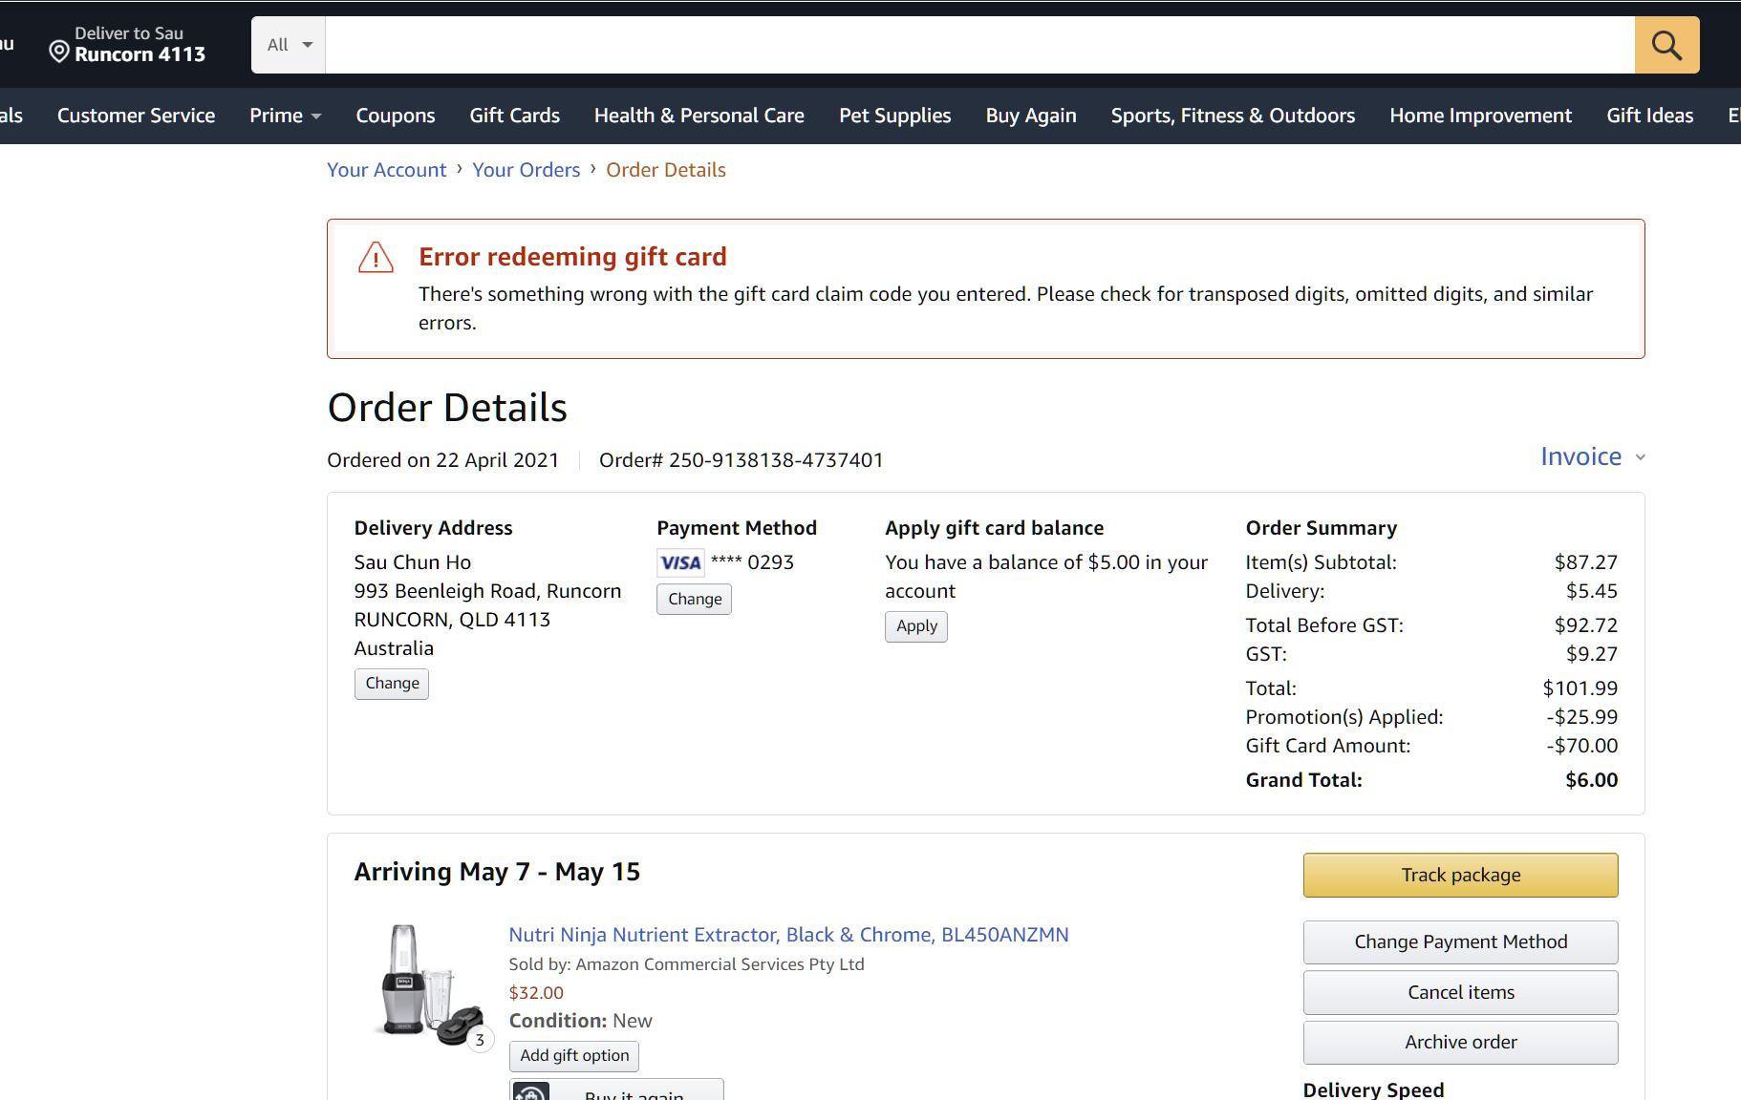
Task: Click Cancel items button
Action: tap(1460, 992)
